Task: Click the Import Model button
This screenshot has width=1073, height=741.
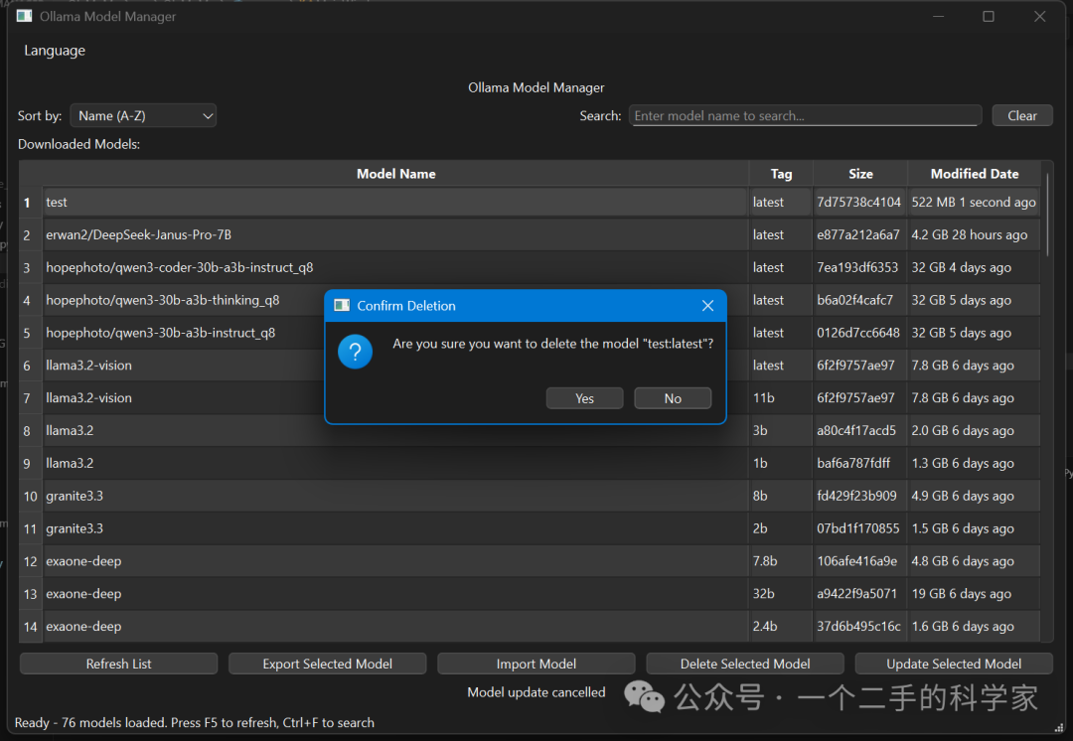Action: tap(536, 664)
